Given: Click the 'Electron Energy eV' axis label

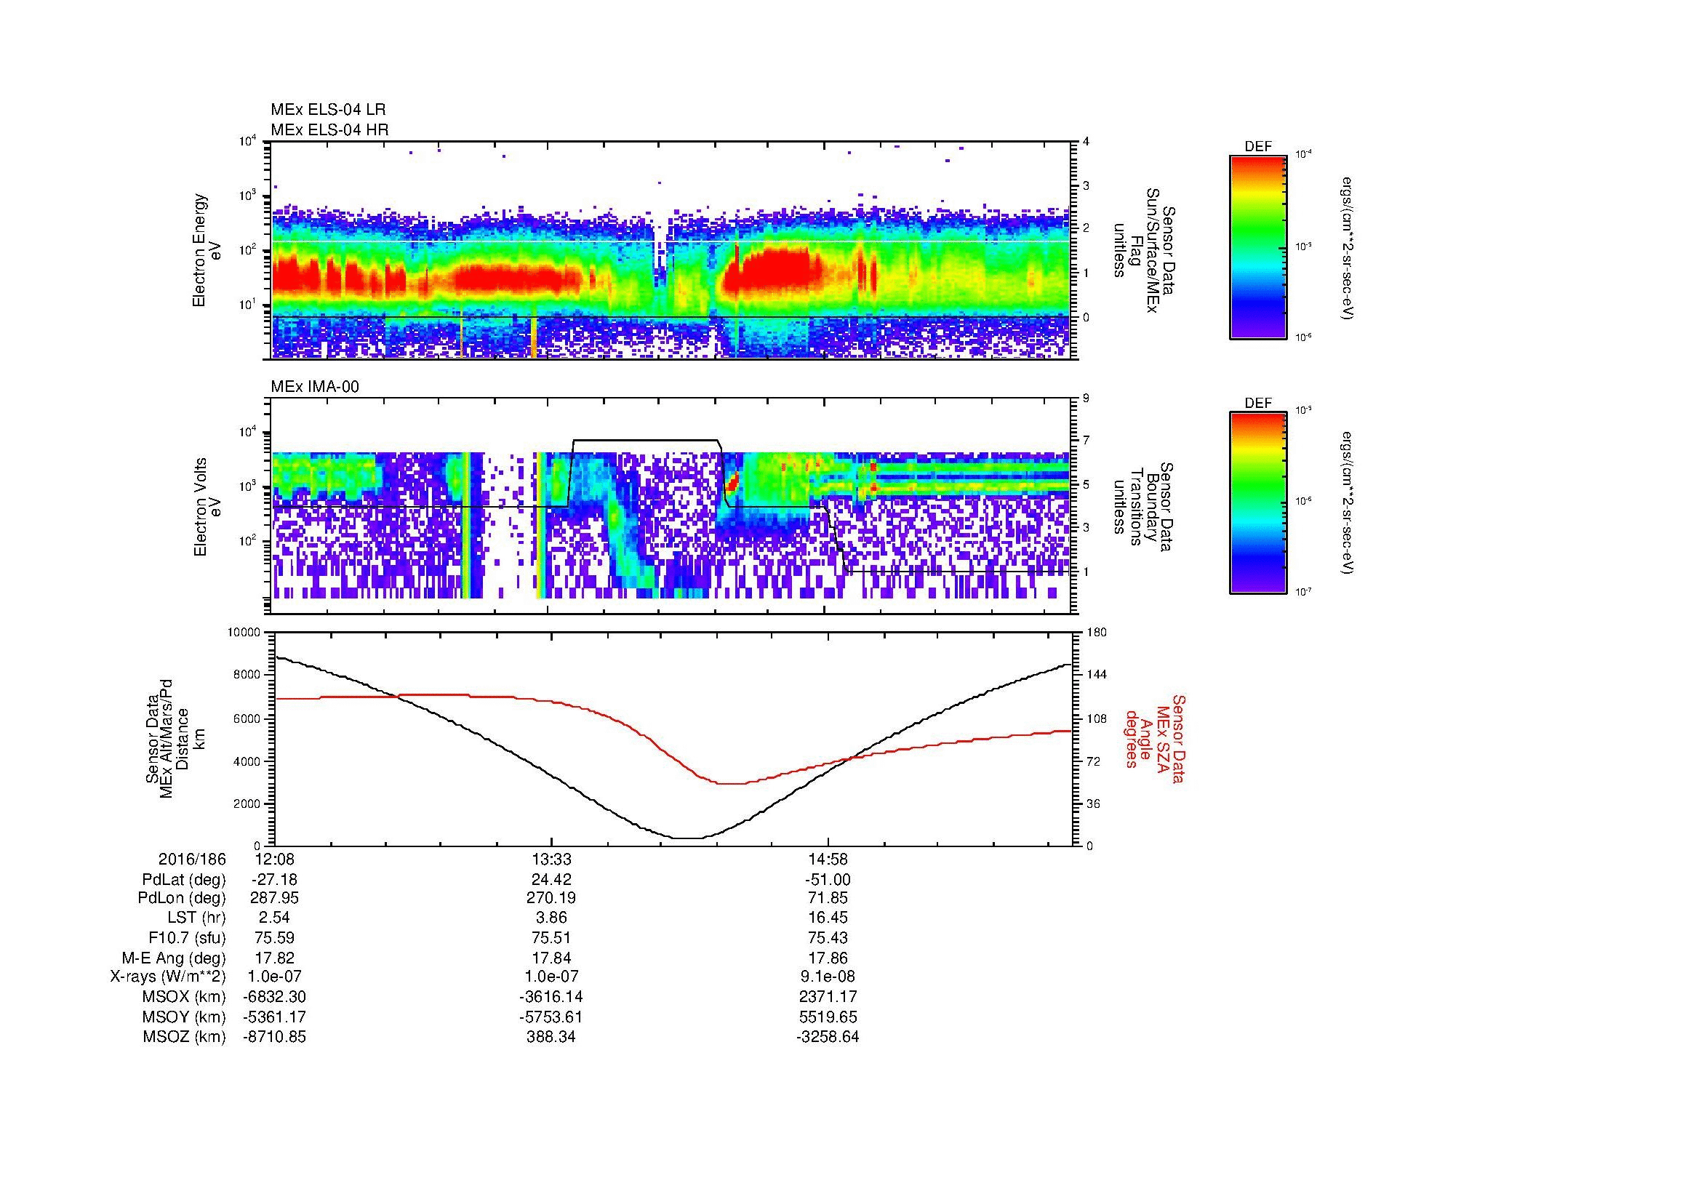Looking at the screenshot, I should (207, 250).
